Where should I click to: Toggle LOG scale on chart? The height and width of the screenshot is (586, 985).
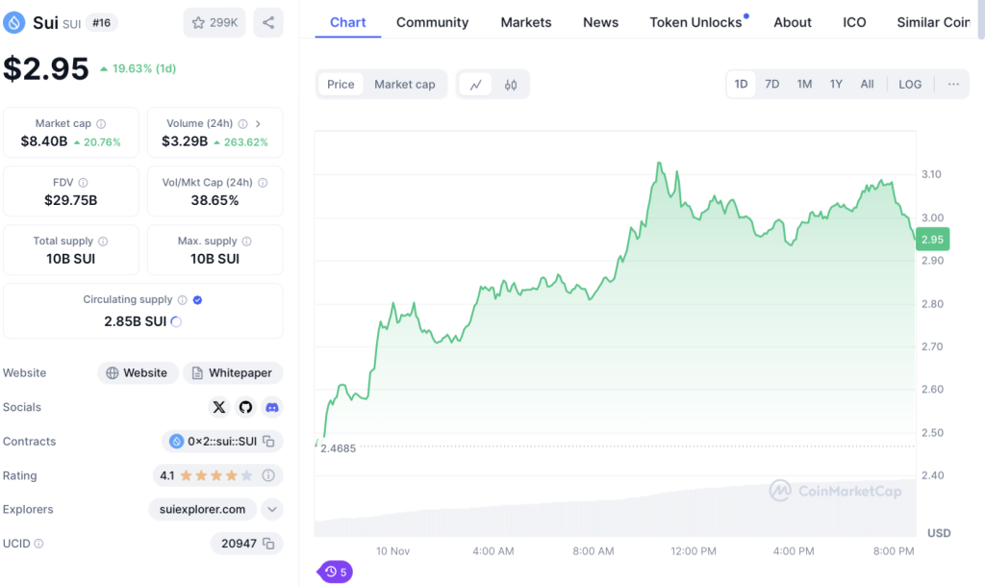pos(910,84)
